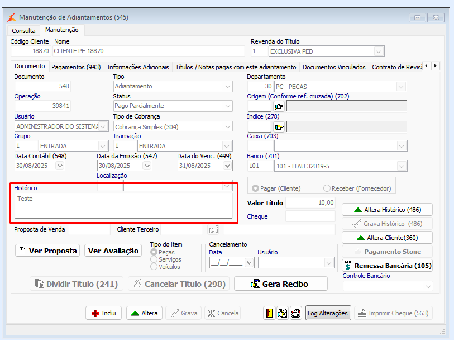Click the Departamento code field 30

(x=260, y=86)
